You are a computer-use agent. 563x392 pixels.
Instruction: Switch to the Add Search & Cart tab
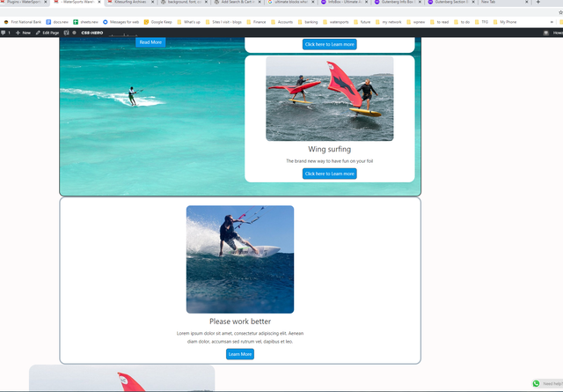coord(237,2)
